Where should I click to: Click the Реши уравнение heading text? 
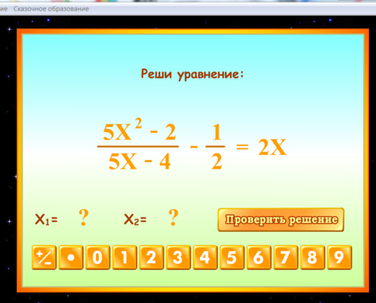pos(192,74)
